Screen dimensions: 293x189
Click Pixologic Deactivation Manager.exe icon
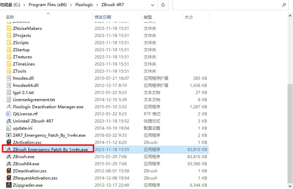[9, 107]
